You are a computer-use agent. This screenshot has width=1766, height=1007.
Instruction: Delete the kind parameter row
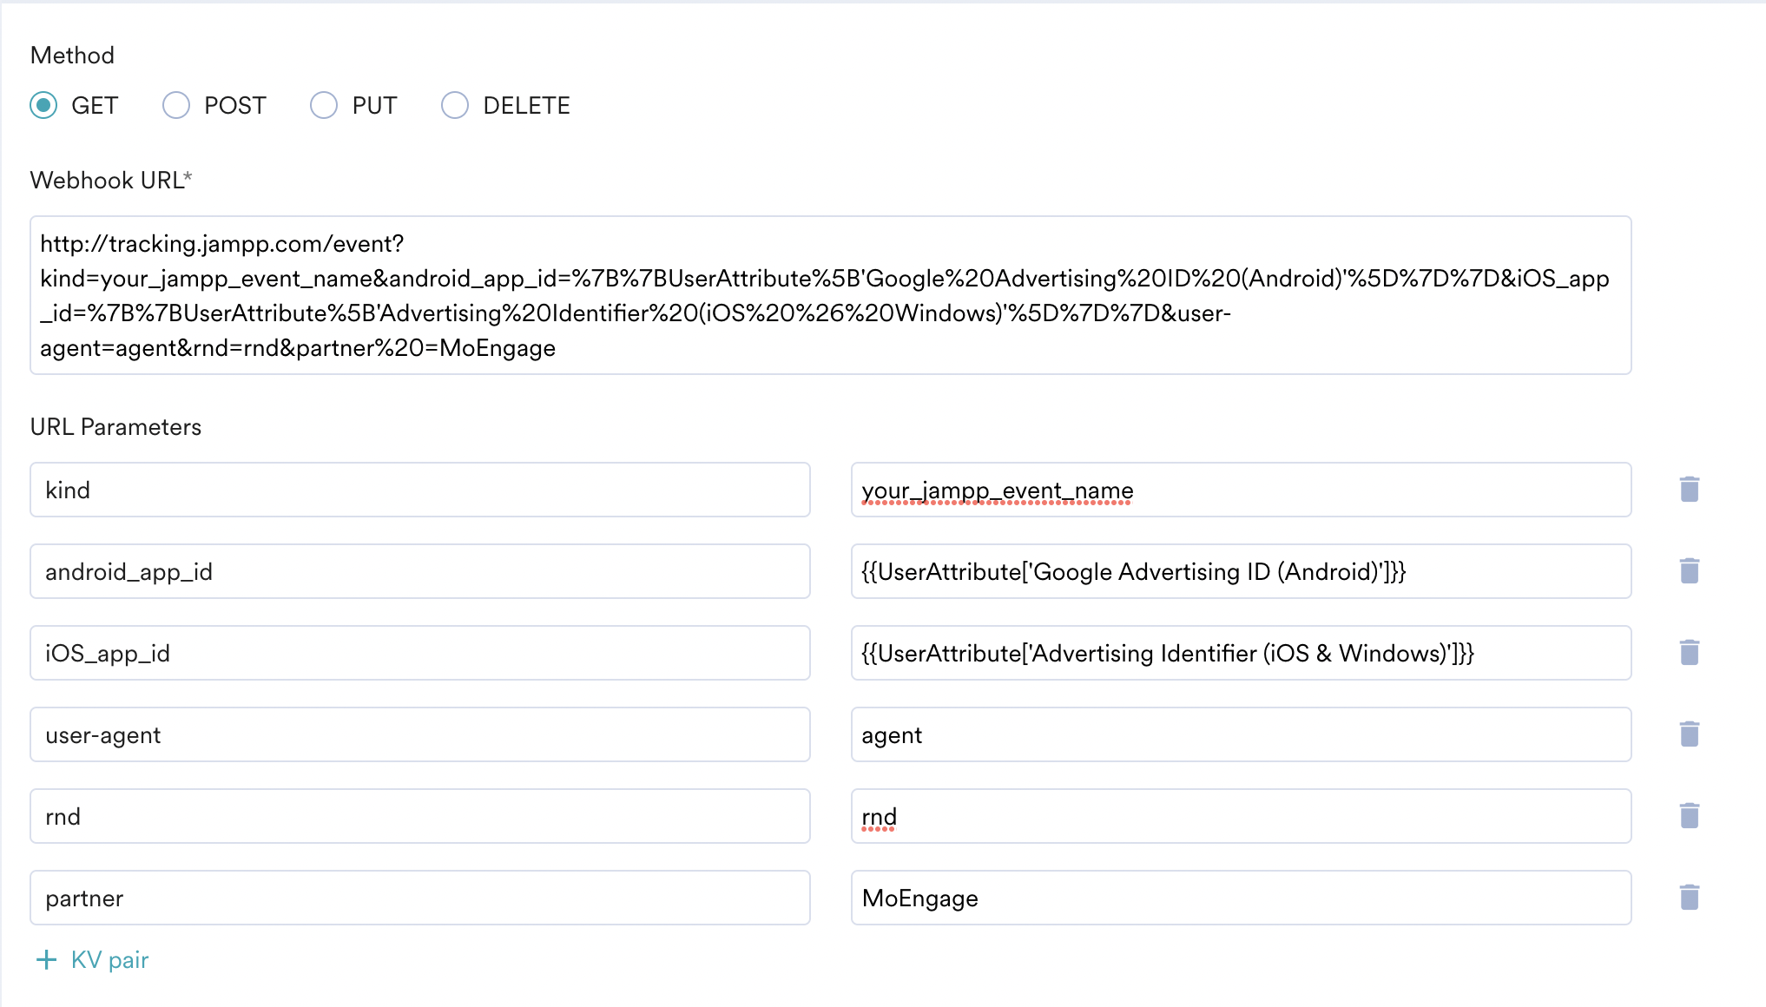click(1690, 490)
